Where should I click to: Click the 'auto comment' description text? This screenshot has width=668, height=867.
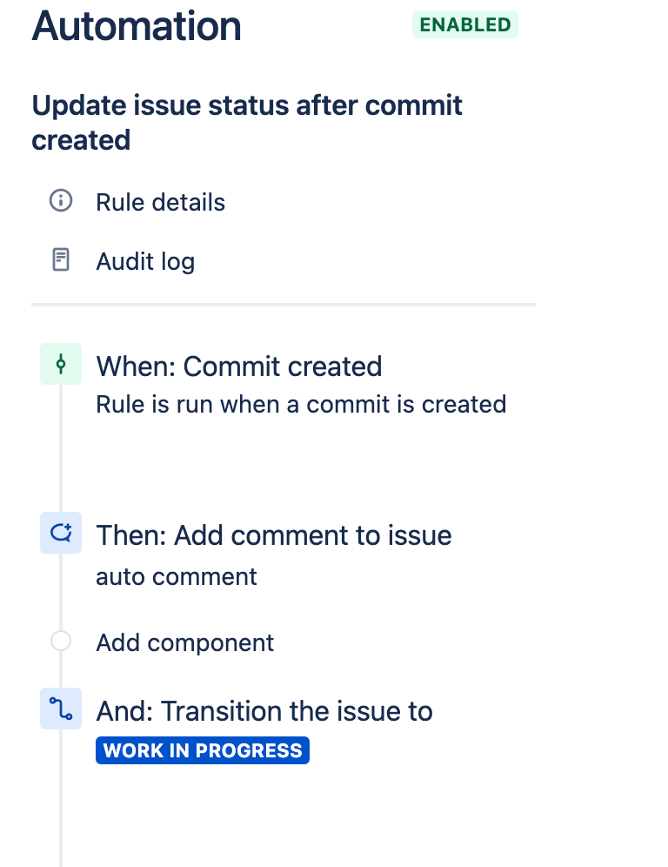(x=177, y=577)
